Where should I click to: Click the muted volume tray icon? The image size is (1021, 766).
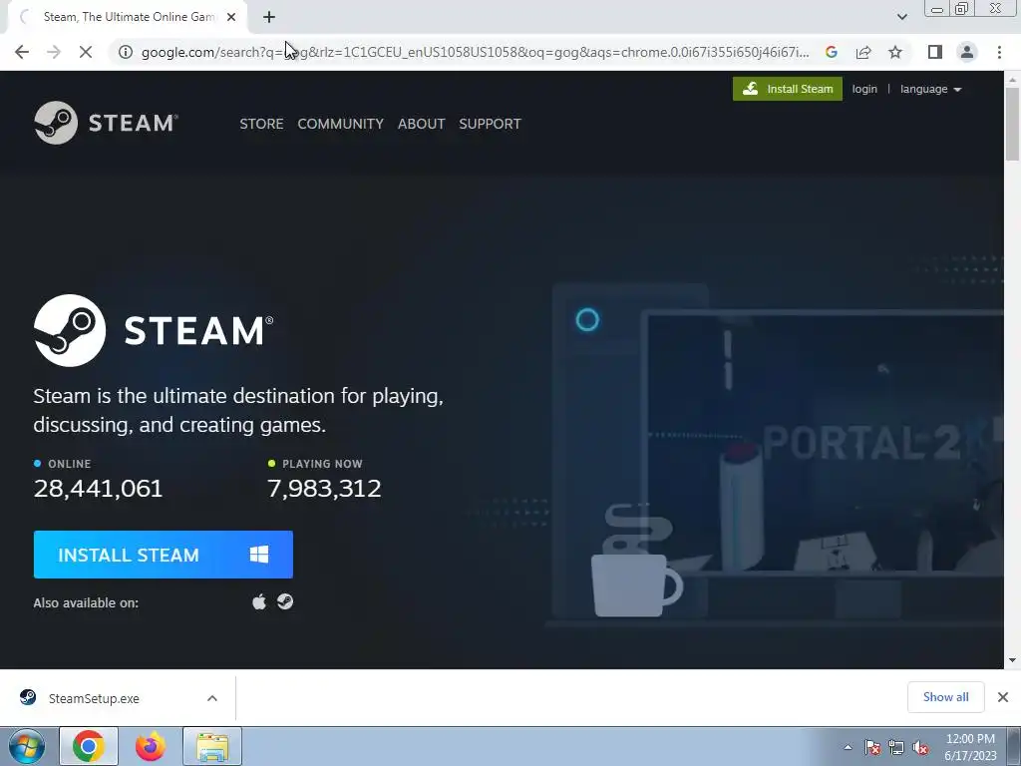point(920,747)
